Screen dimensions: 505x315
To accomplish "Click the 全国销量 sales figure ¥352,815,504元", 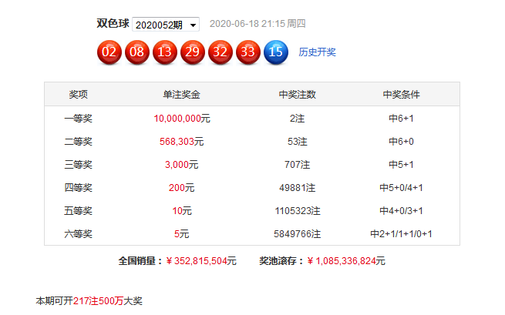I will click(x=201, y=261).
